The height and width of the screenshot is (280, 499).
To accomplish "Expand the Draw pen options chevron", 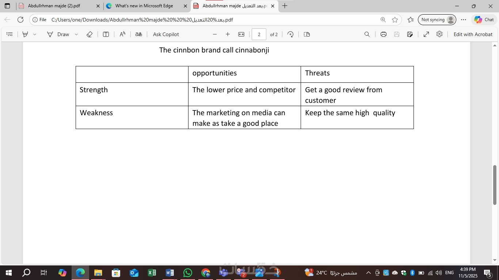I will 76,34.
